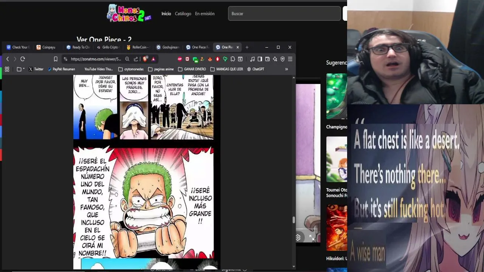Open a new browser tab
484x272 pixels.
(247, 47)
